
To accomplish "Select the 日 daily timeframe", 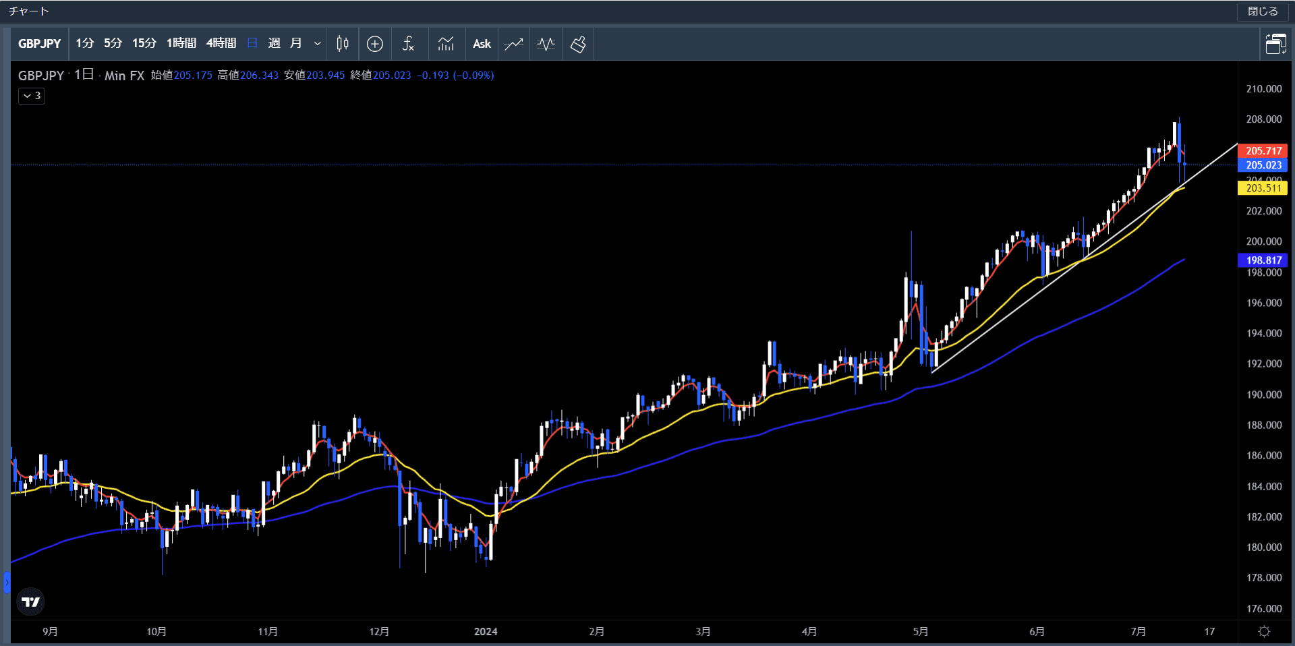I will [252, 43].
